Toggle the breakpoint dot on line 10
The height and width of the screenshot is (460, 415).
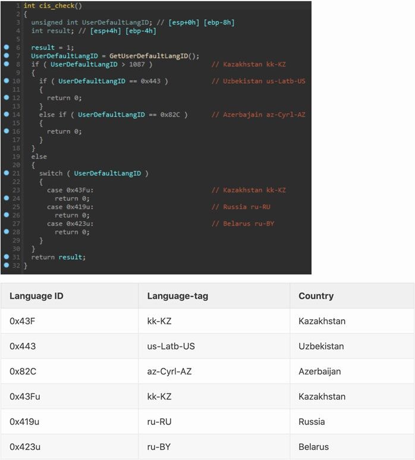(7, 81)
